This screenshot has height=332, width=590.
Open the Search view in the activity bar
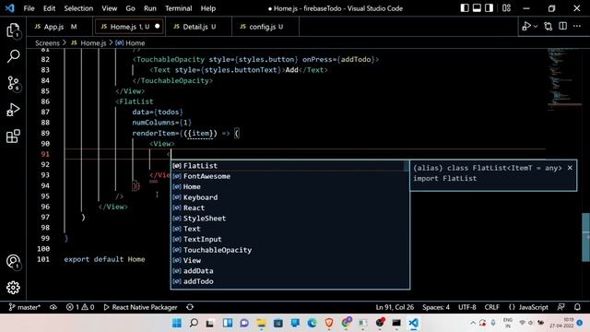[x=13, y=56]
